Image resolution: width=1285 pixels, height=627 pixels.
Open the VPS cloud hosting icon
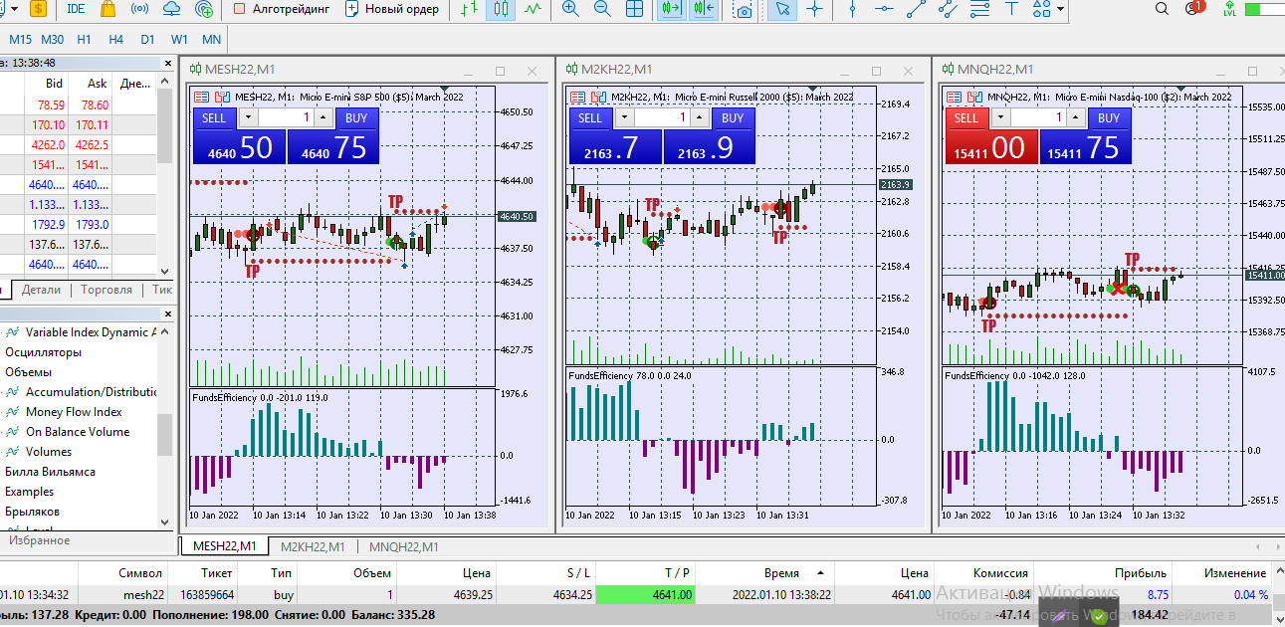point(171,9)
